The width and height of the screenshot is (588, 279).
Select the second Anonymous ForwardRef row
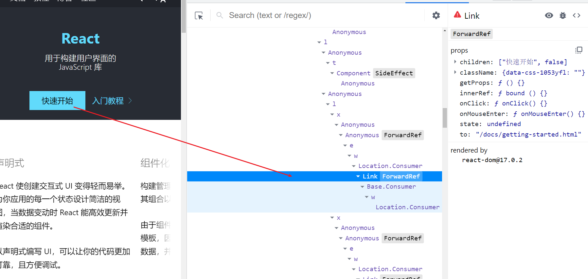coord(314,238)
